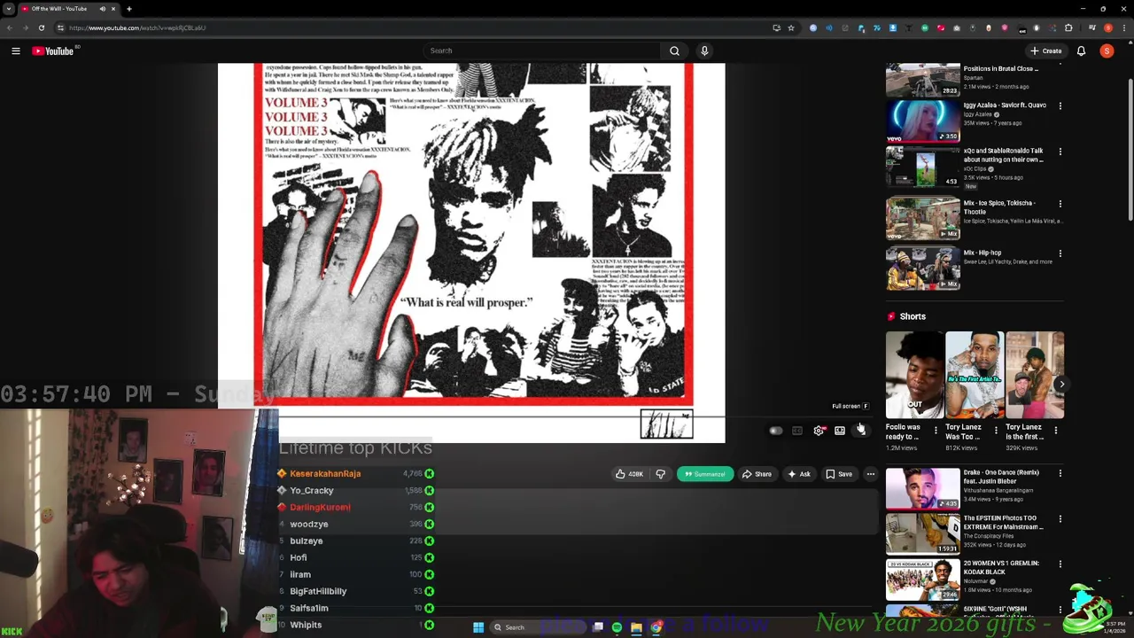This screenshot has height=638, width=1134.
Task: Open the Mix - Hip-hop title
Action: [x=983, y=253]
